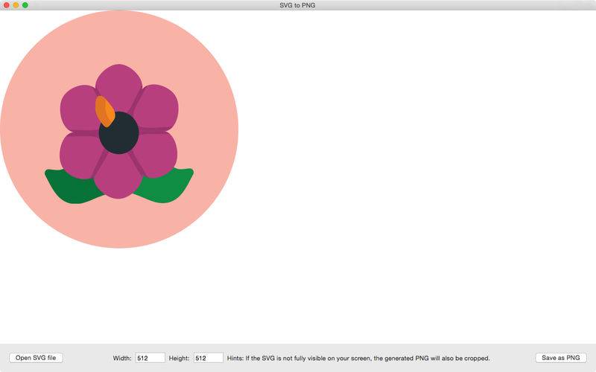Image resolution: width=596 pixels, height=372 pixels.
Task: Focus the Height input field
Action: tap(209, 358)
